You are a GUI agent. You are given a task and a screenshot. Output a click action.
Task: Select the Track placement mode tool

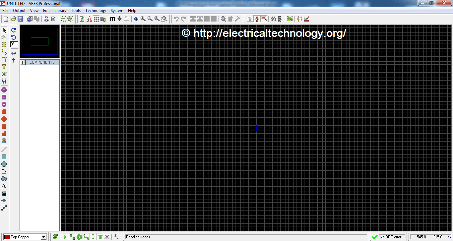click(4, 52)
